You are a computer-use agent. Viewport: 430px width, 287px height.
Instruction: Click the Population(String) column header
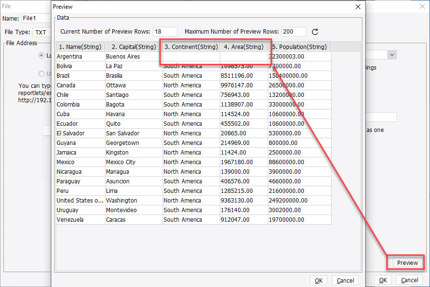(x=299, y=47)
